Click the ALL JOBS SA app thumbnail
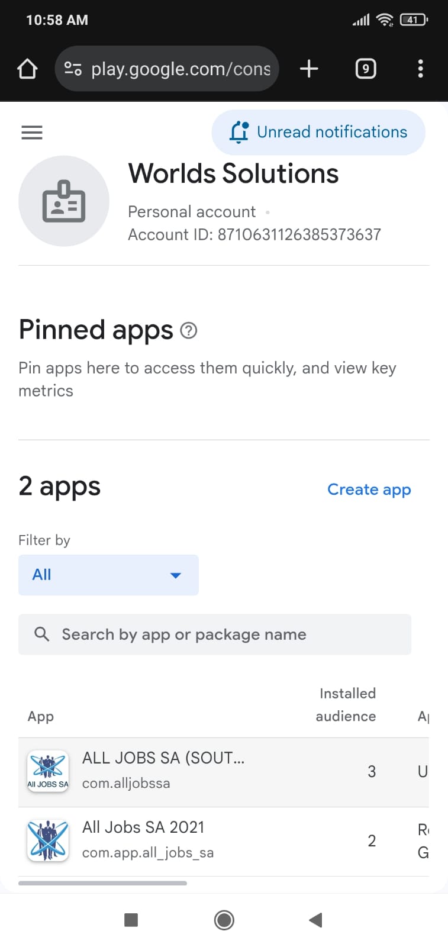 [48, 771]
